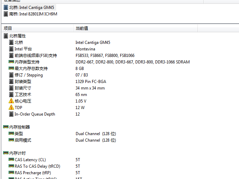
Task: Click the chip icon for 修订 / Stepping
Action: click(x=11, y=75)
